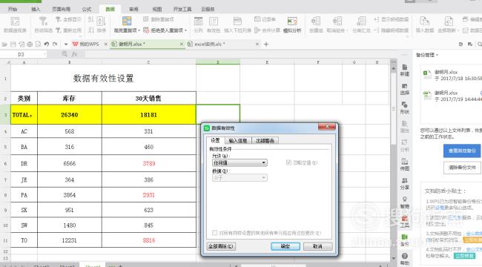Select yellow cell with value 26340
The height and width of the screenshot is (267, 482).
tap(70, 115)
